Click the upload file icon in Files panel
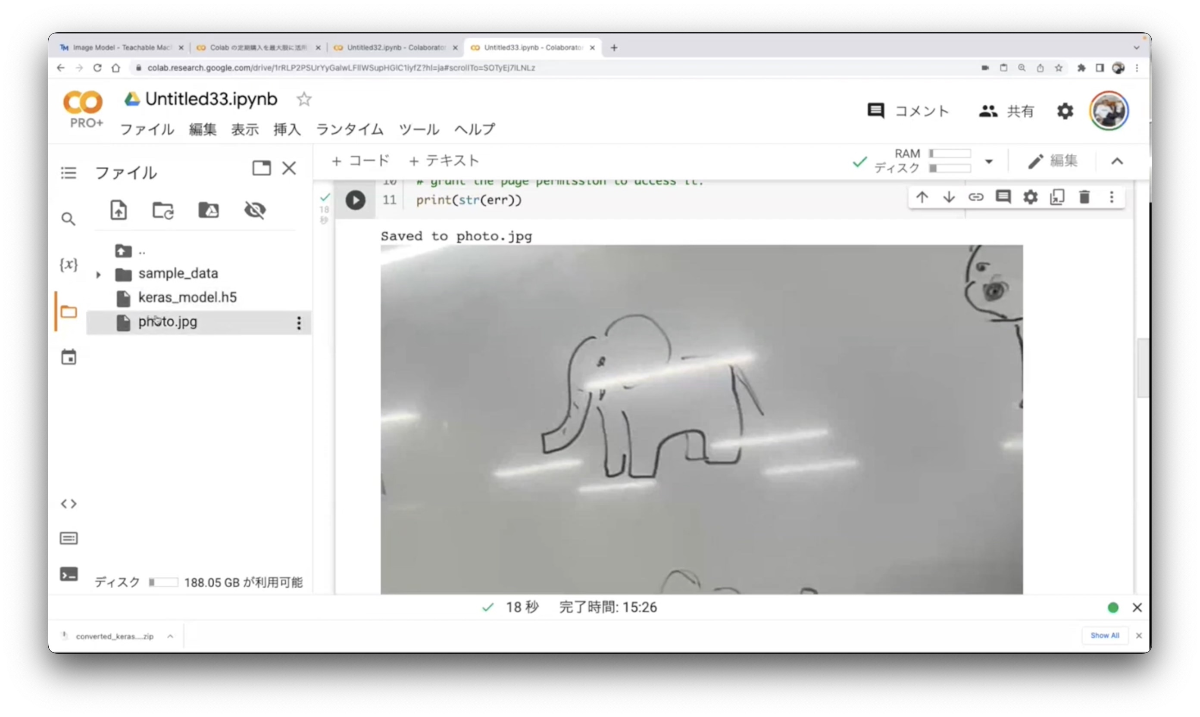 pos(119,210)
